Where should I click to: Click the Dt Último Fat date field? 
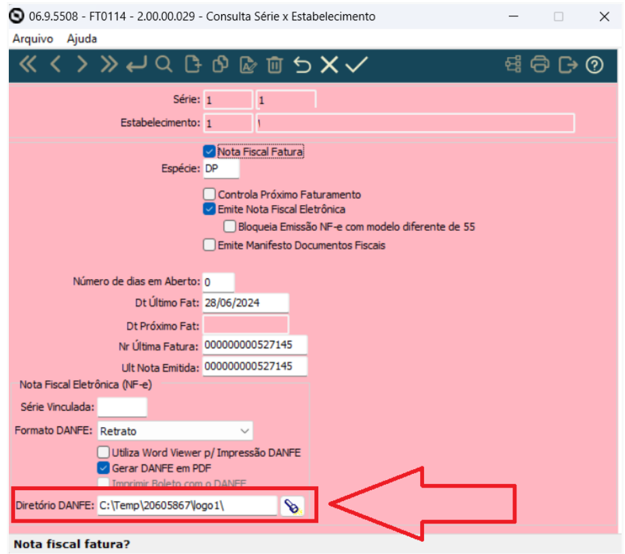tap(246, 303)
